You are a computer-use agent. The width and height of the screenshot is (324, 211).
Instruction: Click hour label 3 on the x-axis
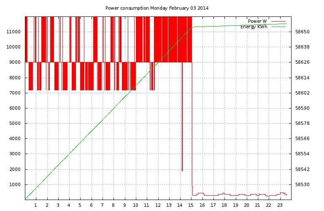58,205
